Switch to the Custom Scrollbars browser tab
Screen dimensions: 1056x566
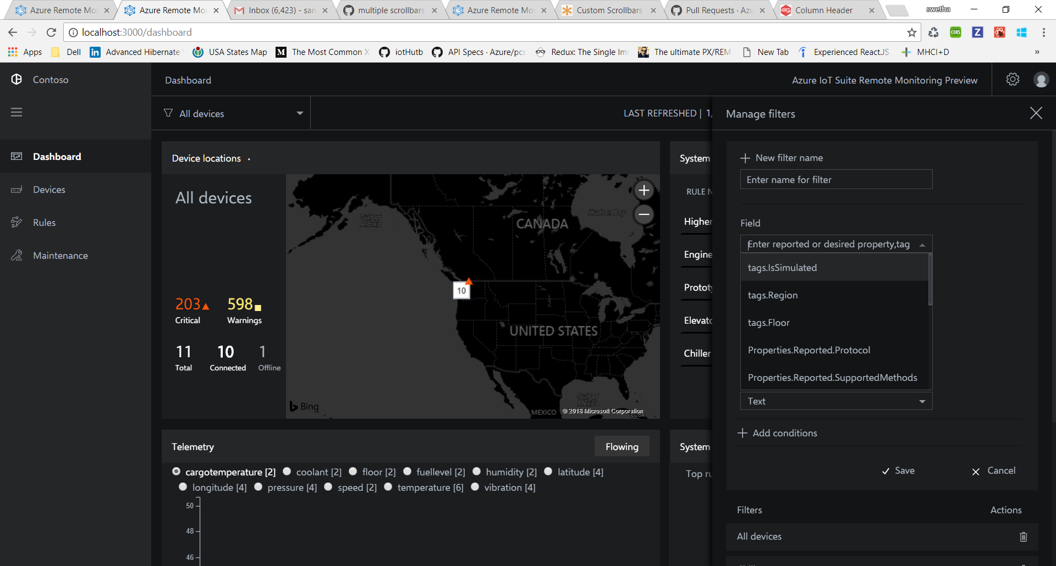pos(608,9)
